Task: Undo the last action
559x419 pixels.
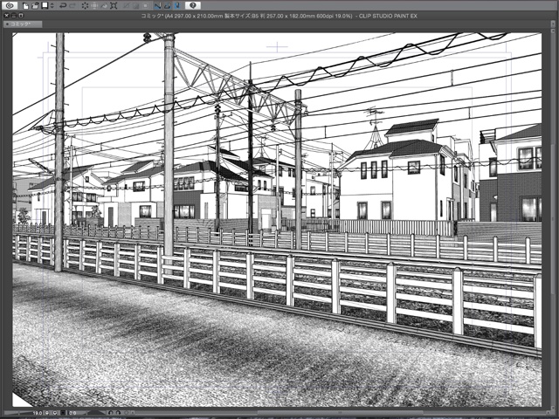Action: click(x=63, y=6)
